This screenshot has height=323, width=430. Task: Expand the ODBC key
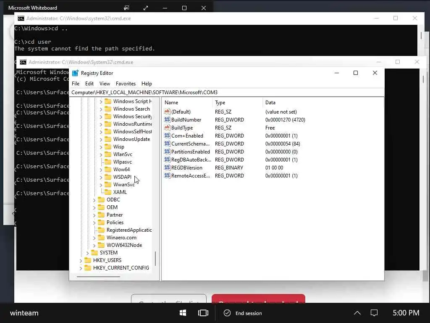tap(94, 200)
